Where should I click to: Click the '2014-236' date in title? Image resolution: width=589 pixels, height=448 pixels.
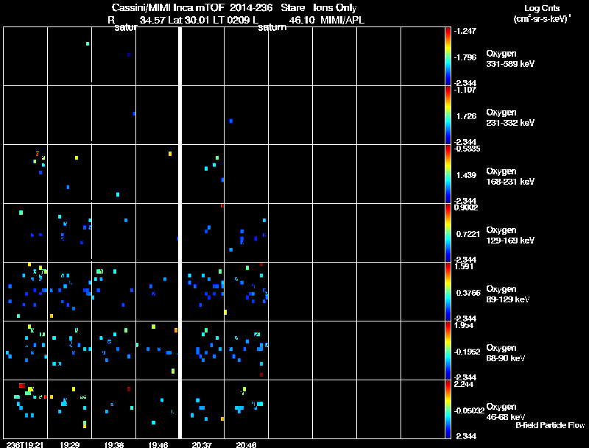point(251,8)
